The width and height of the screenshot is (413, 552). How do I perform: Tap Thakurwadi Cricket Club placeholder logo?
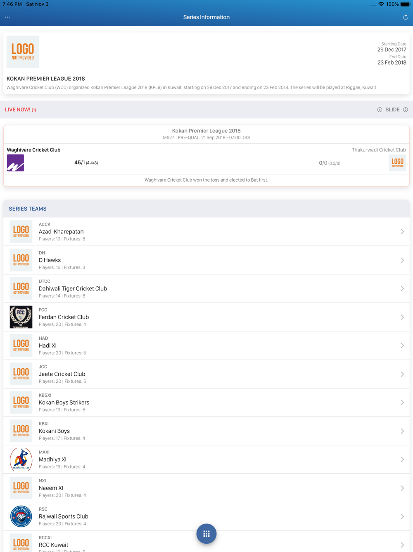pyautogui.click(x=397, y=163)
